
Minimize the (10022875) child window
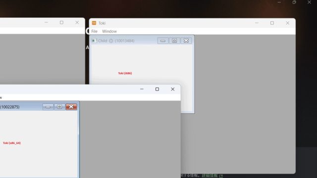[48, 107]
